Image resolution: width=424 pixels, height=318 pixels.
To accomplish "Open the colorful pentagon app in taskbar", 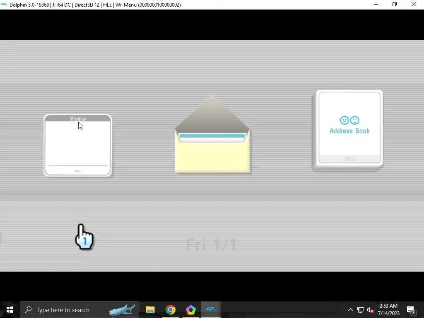I will coord(190,310).
